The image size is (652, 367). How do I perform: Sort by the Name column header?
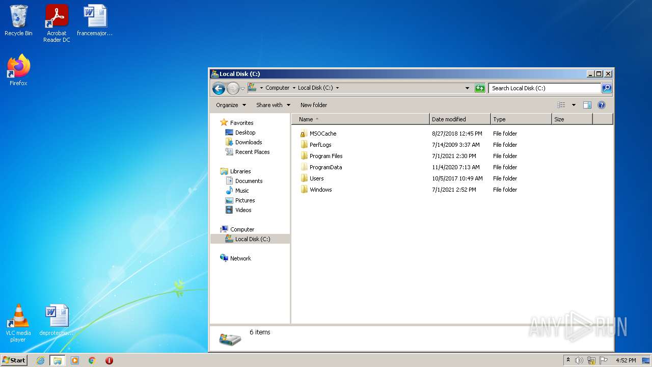(361, 119)
